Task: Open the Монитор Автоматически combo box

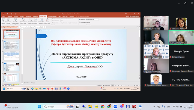Action: 92,19
